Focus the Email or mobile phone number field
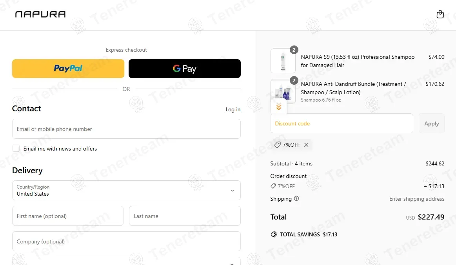The height and width of the screenshot is (265, 456). [126, 129]
